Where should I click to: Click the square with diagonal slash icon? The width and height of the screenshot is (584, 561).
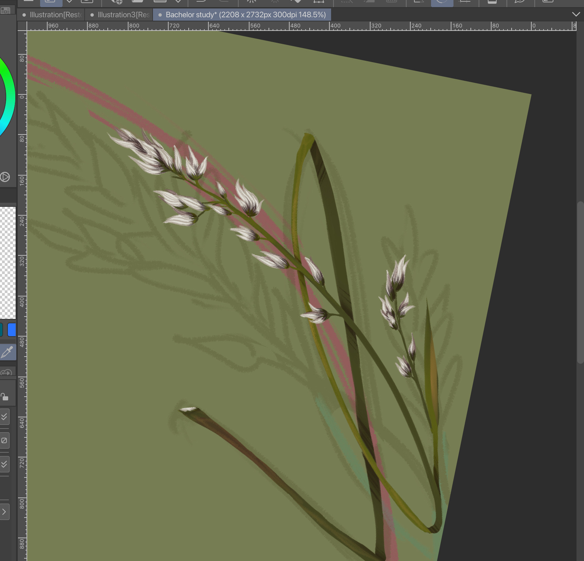pyautogui.click(x=4, y=440)
